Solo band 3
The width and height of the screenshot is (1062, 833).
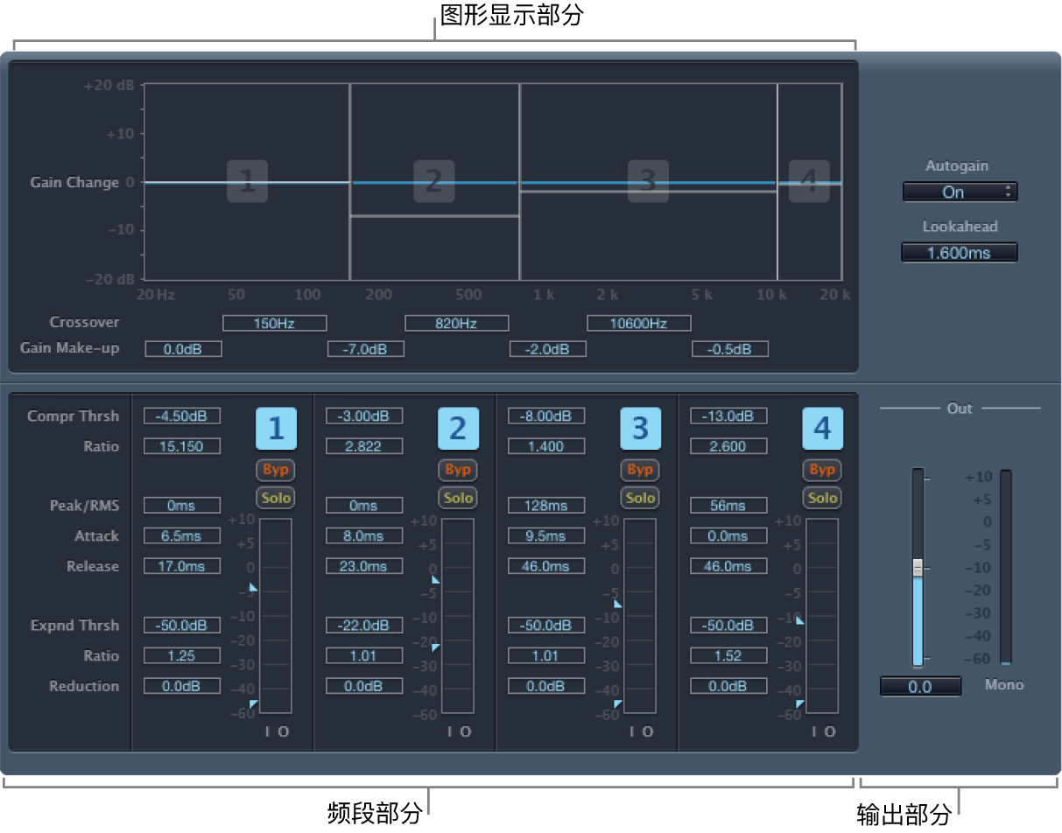tap(640, 498)
